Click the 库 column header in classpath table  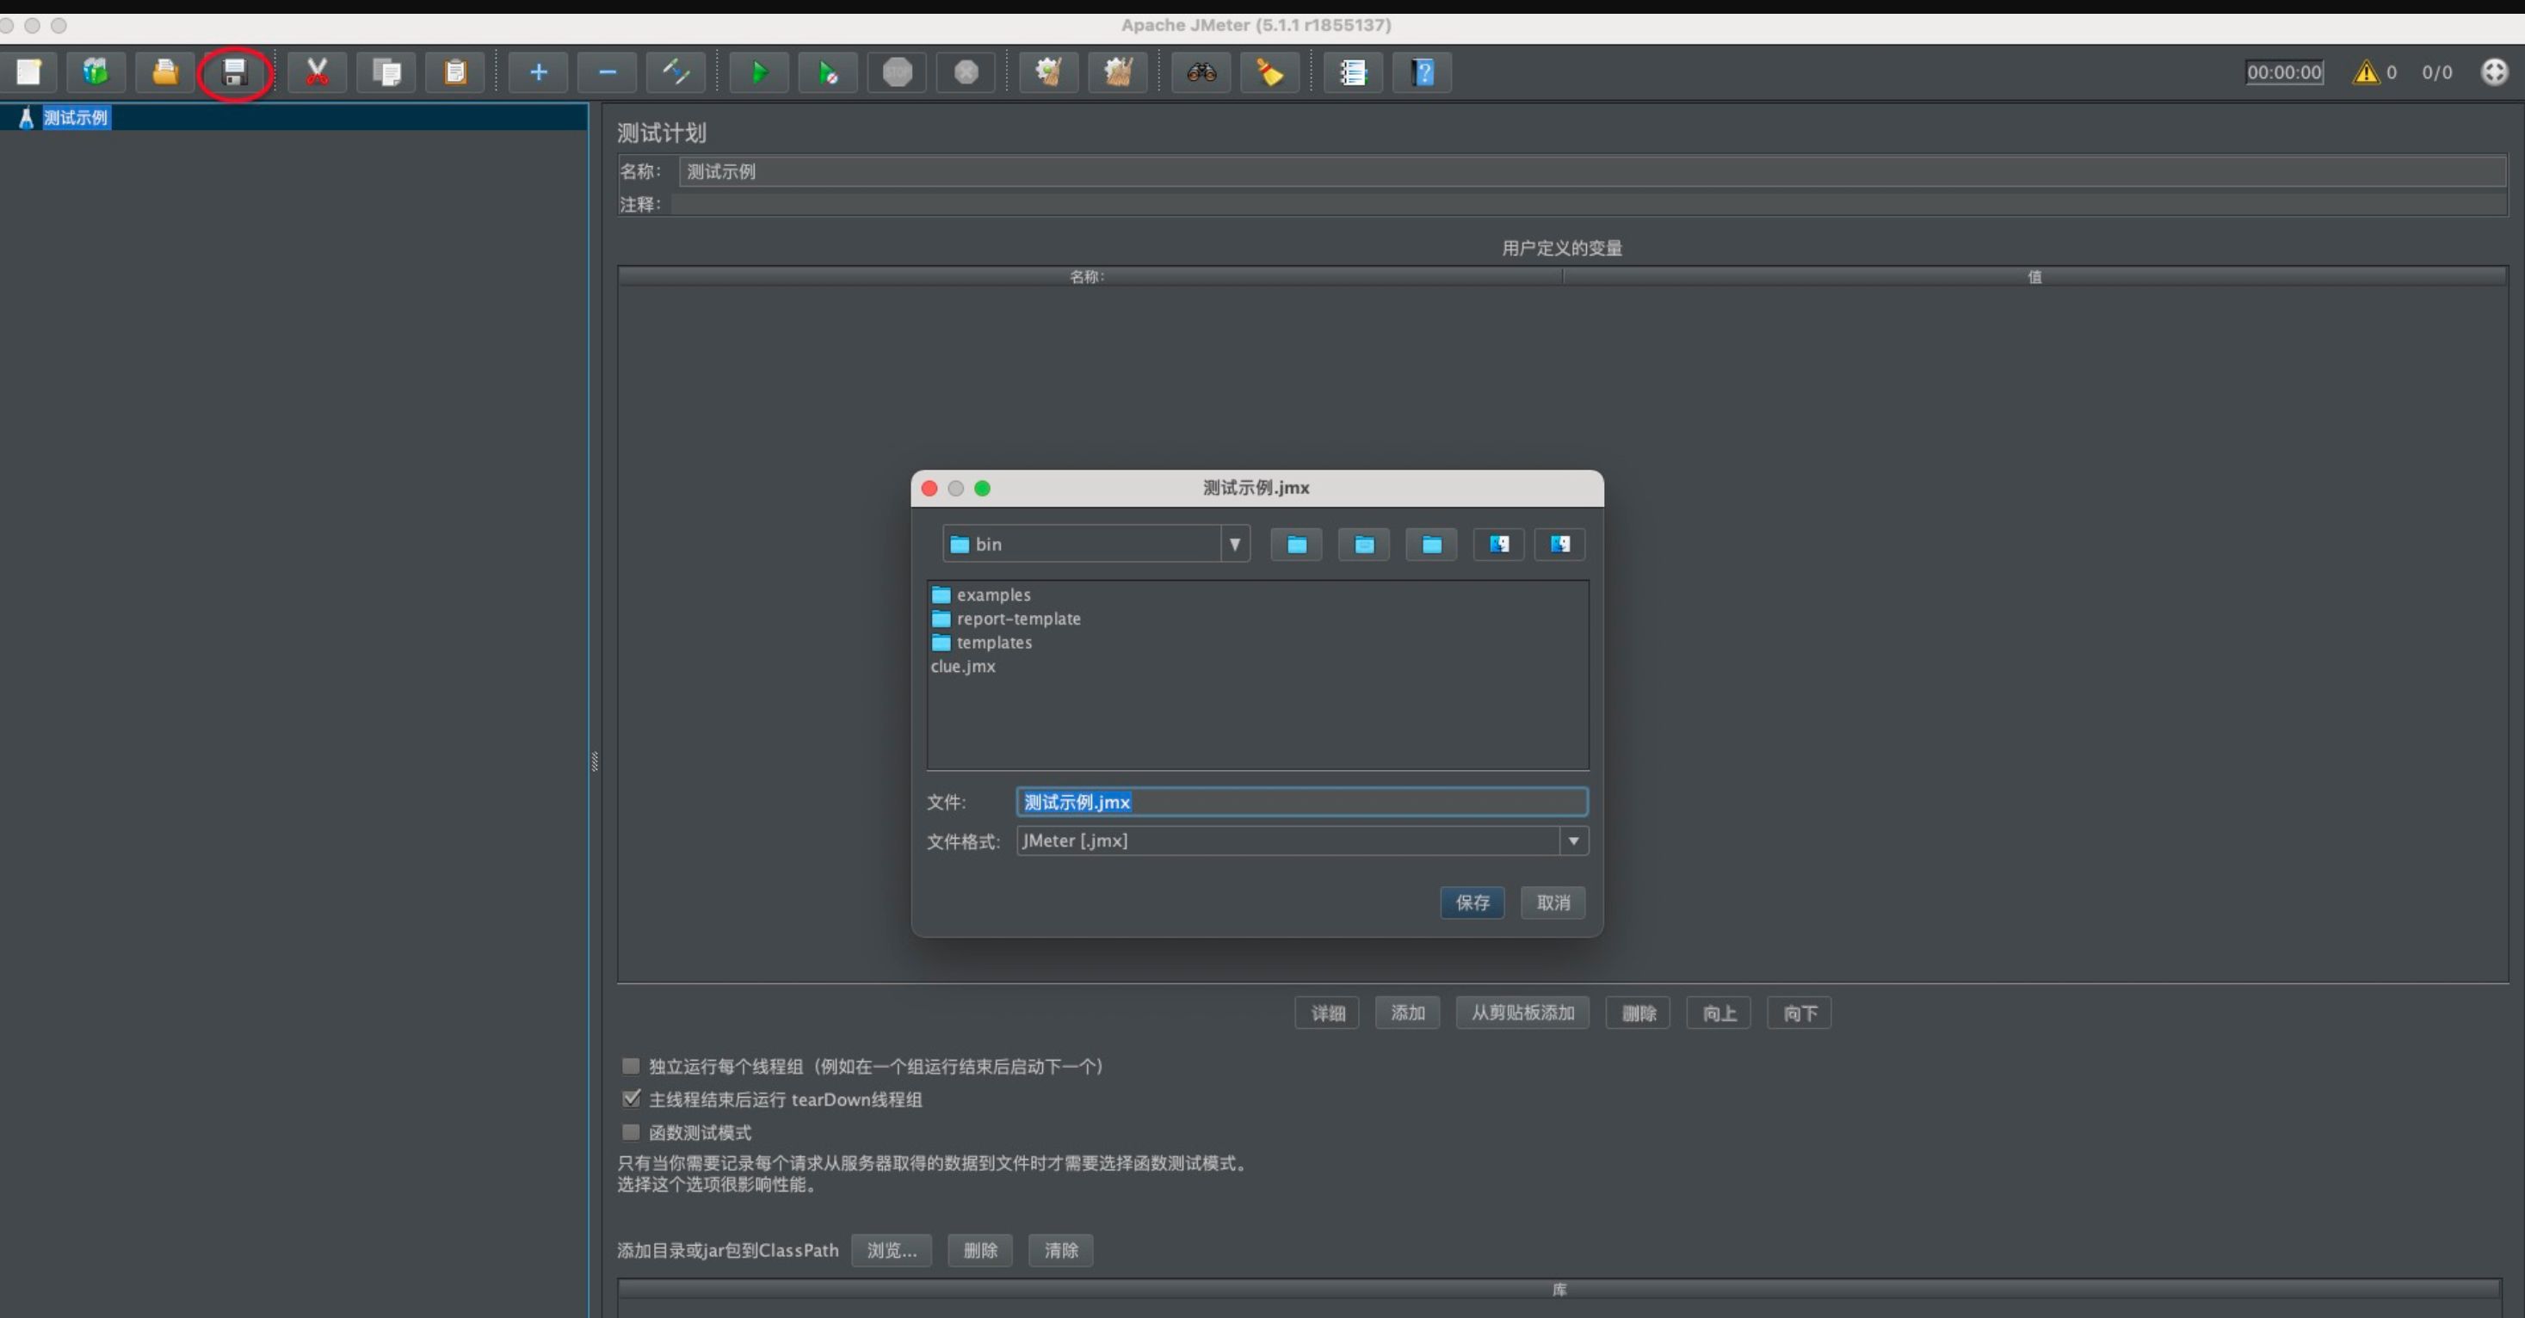click(x=1559, y=1290)
